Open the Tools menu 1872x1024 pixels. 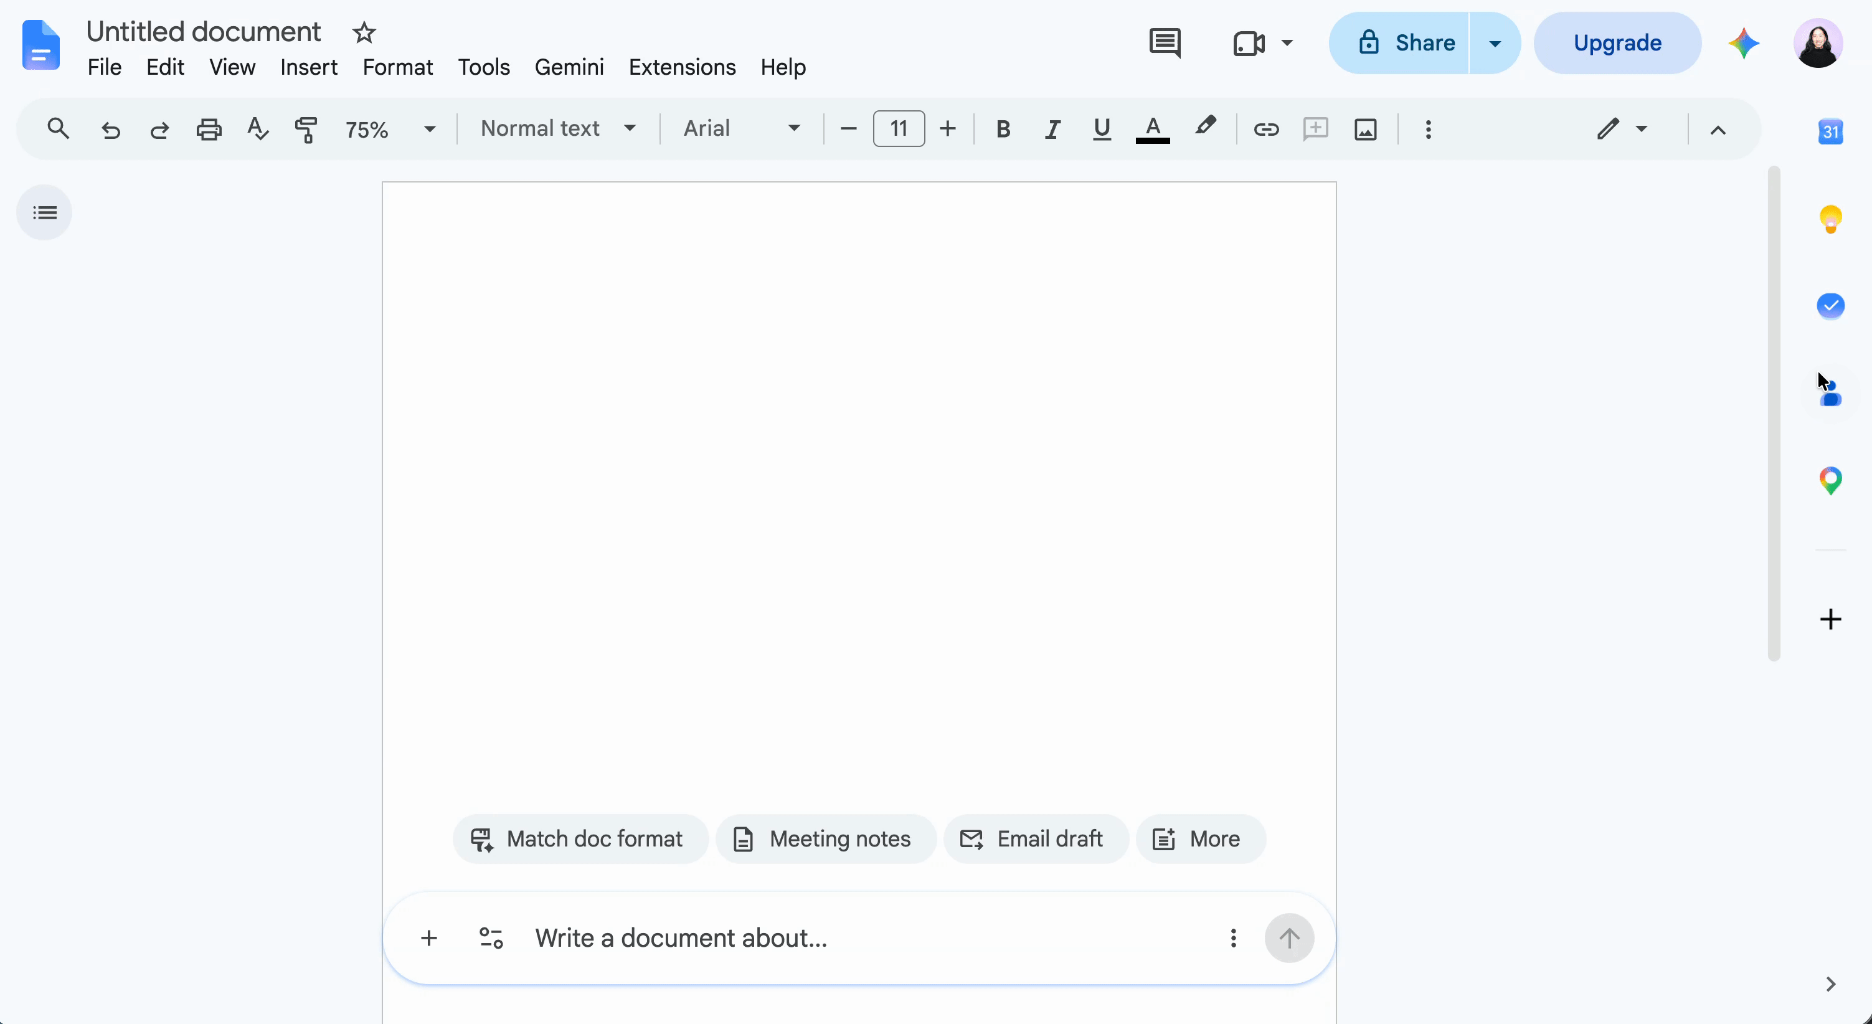tap(483, 67)
